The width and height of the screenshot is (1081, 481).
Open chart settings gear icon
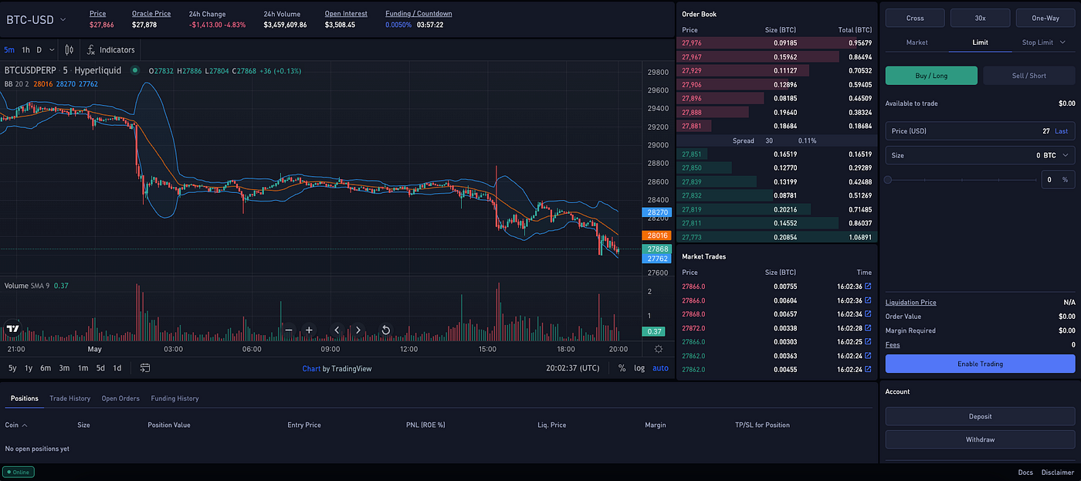point(659,349)
